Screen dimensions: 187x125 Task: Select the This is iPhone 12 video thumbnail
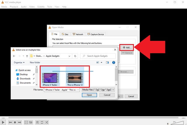coord(75,78)
